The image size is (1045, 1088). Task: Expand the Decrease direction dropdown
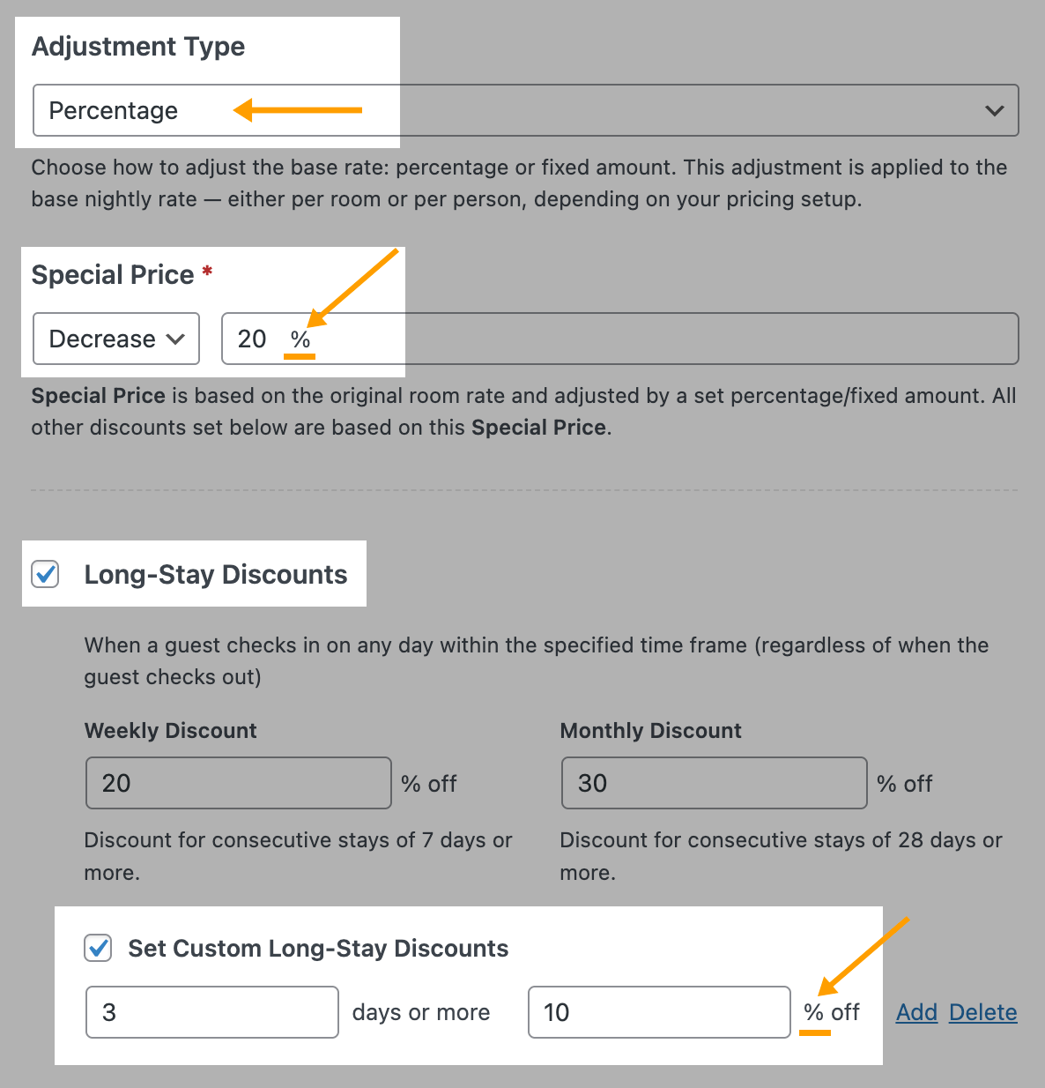[116, 339]
